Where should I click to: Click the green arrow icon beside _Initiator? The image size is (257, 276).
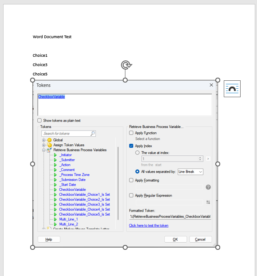pyautogui.click(x=55, y=155)
